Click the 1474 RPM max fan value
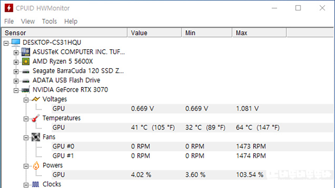Image resolution: width=335 pixels, height=188 pixels. [x=251, y=156]
